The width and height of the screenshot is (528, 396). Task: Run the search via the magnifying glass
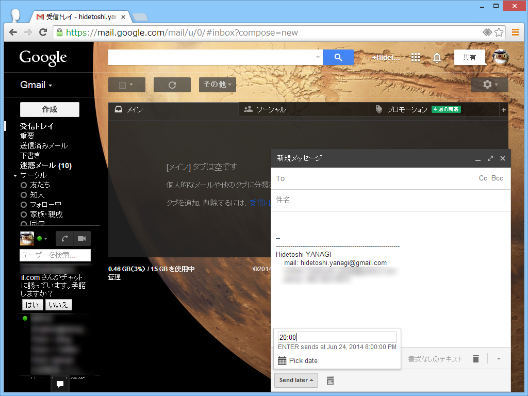(x=338, y=57)
